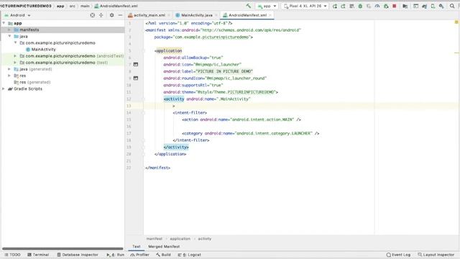
Task: Close the activity_main.xml tab
Action: (169, 15)
